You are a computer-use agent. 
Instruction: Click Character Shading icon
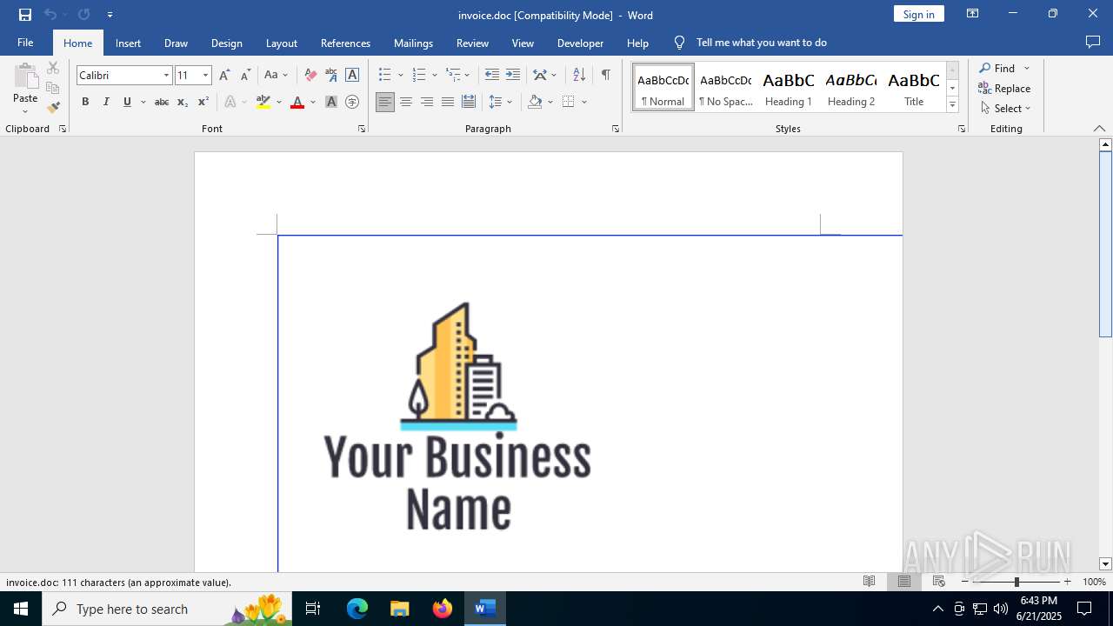coord(331,102)
